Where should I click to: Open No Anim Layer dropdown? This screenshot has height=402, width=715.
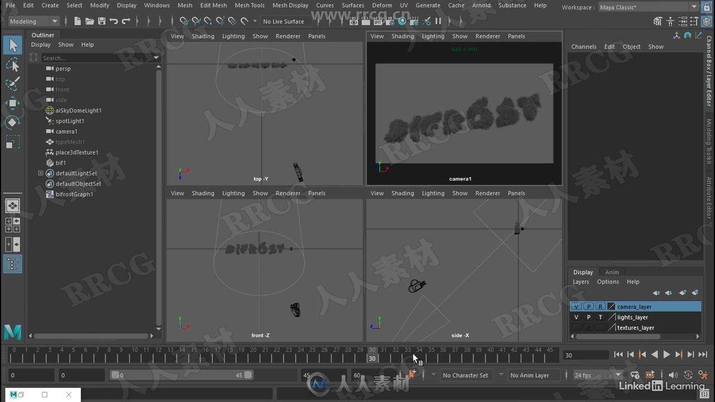[534, 375]
